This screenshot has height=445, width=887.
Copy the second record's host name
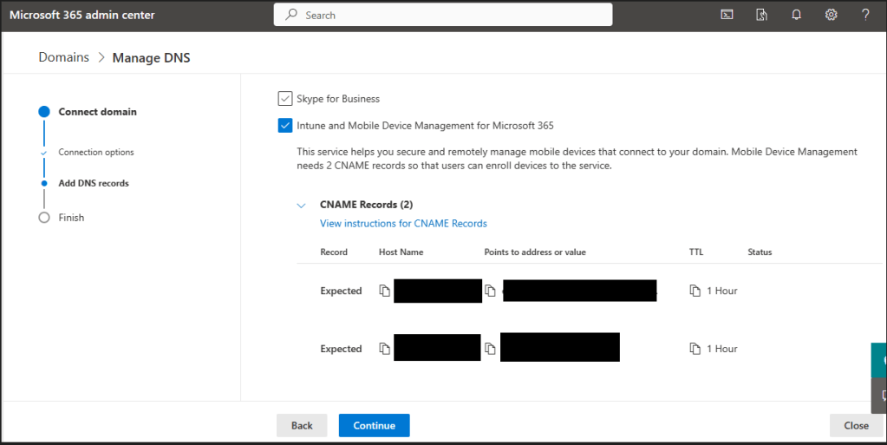pos(385,349)
